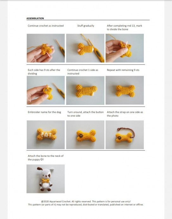
Task: Click the 'Attach the bone to the neck' caption
Action: click(x=46, y=158)
